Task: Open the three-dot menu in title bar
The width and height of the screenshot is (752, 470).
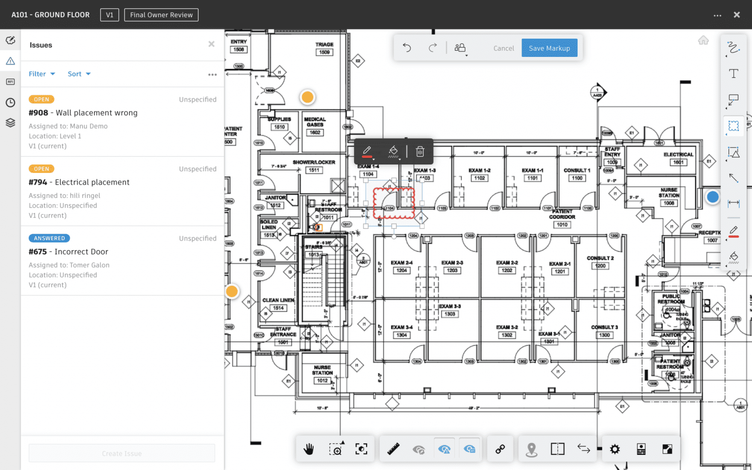Action: click(x=717, y=15)
